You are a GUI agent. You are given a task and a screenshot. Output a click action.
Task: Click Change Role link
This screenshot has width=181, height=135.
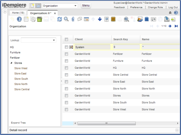(155, 7)
